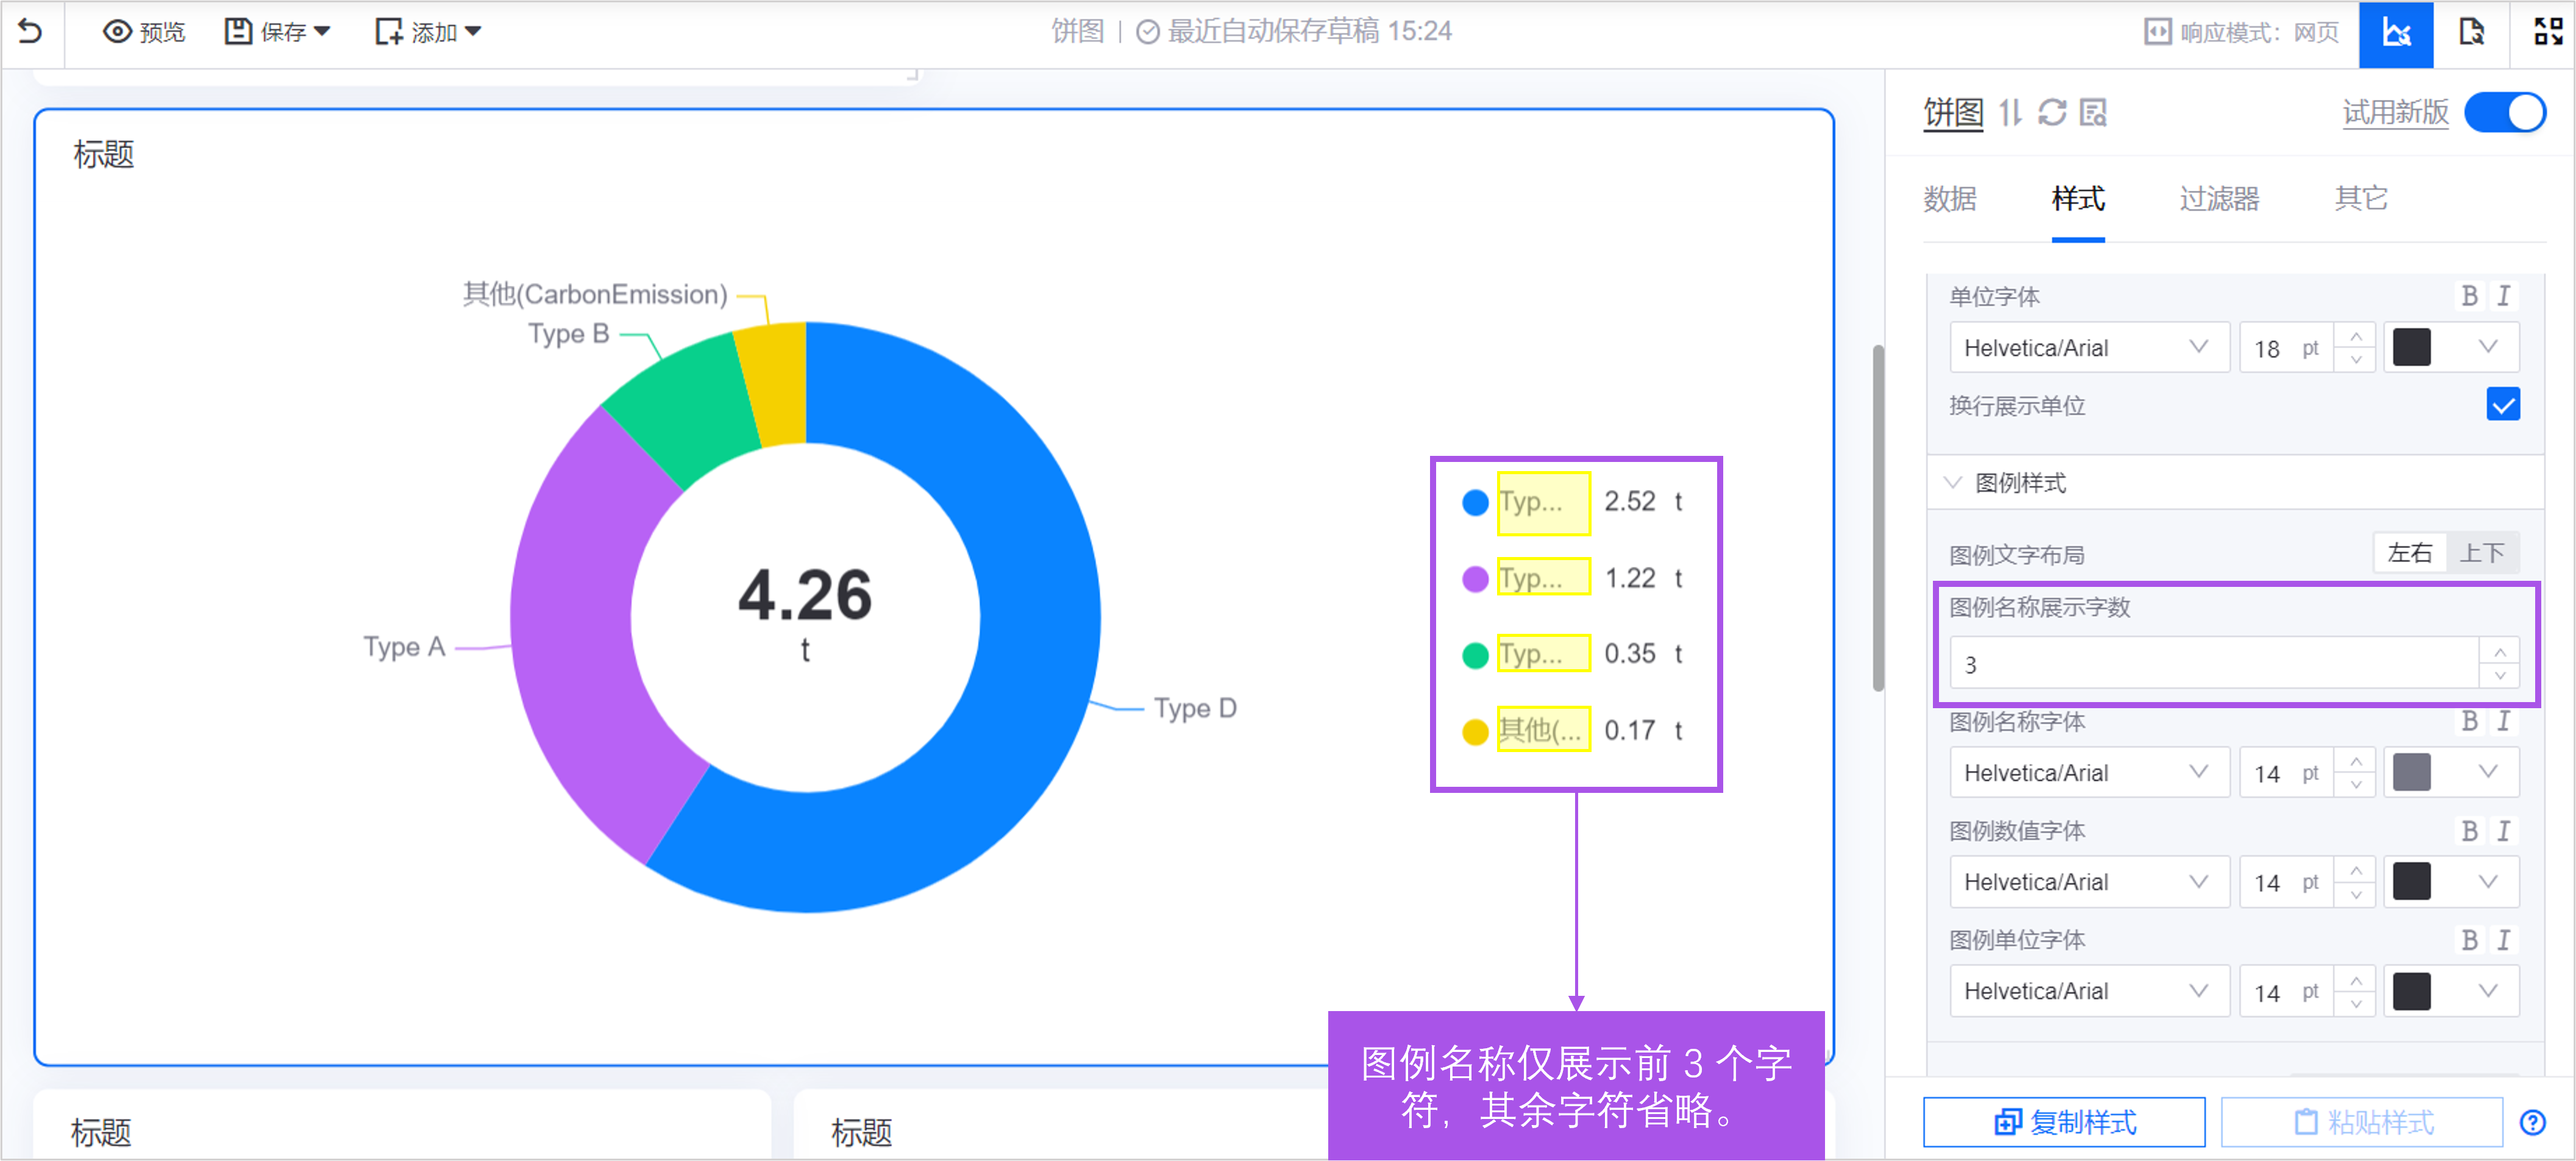Switch to the 数据 tab
The height and width of the screenshot is (1161, 2576).
tap(1949, 198)
